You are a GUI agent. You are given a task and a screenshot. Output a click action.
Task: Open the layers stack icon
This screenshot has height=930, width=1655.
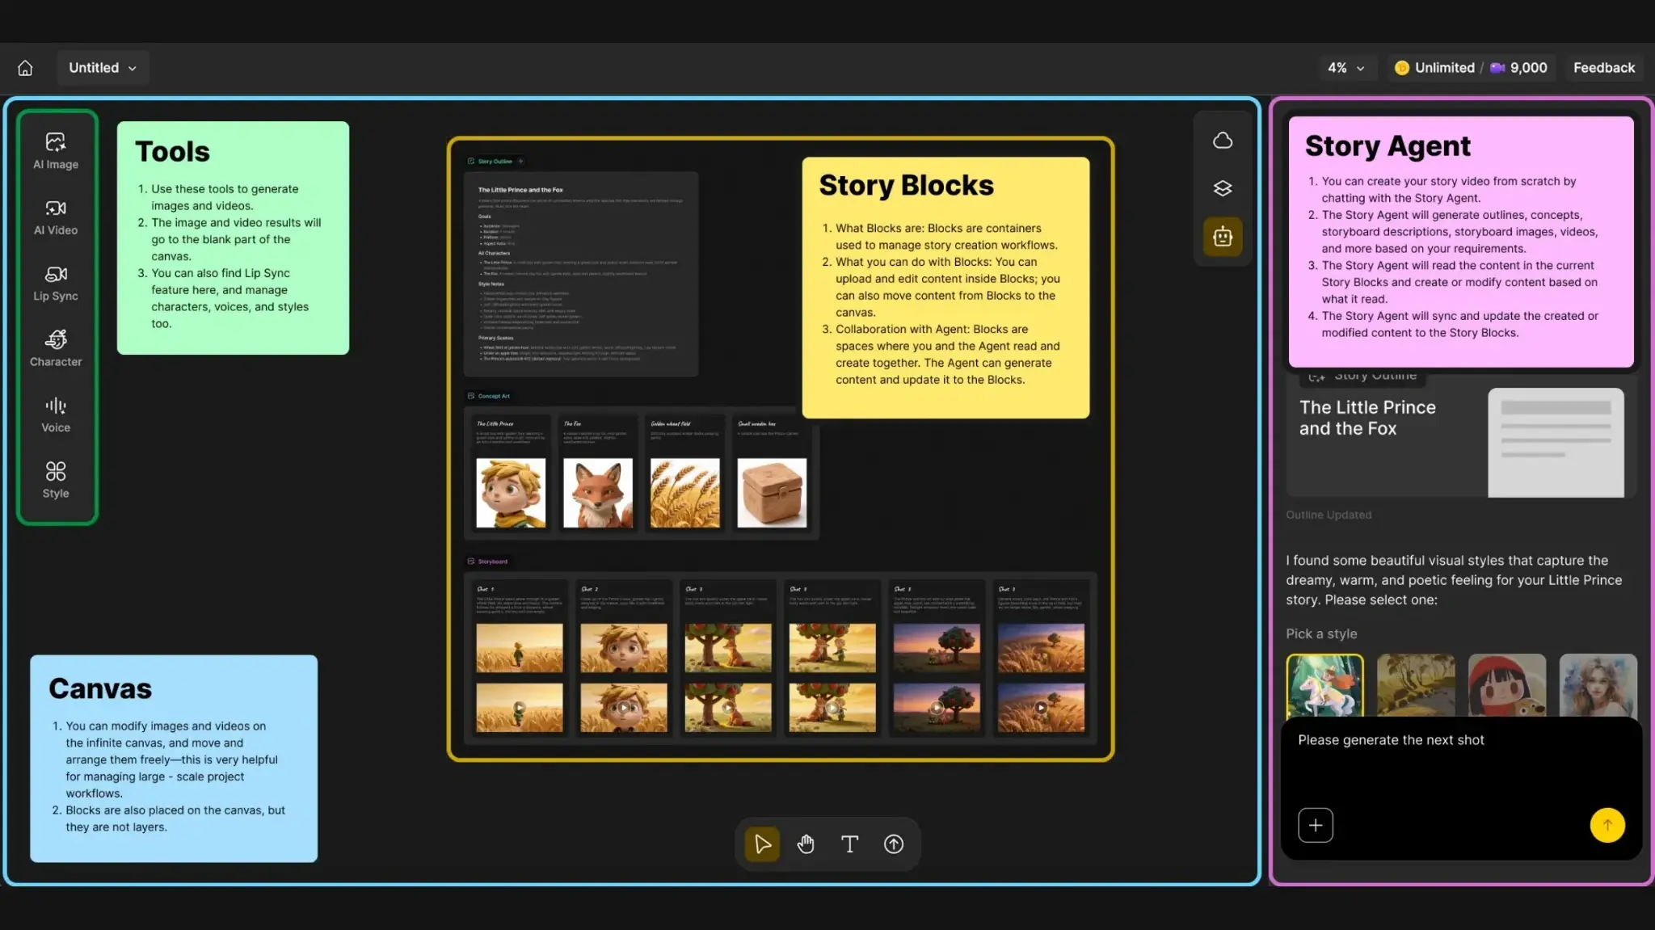1223,188
